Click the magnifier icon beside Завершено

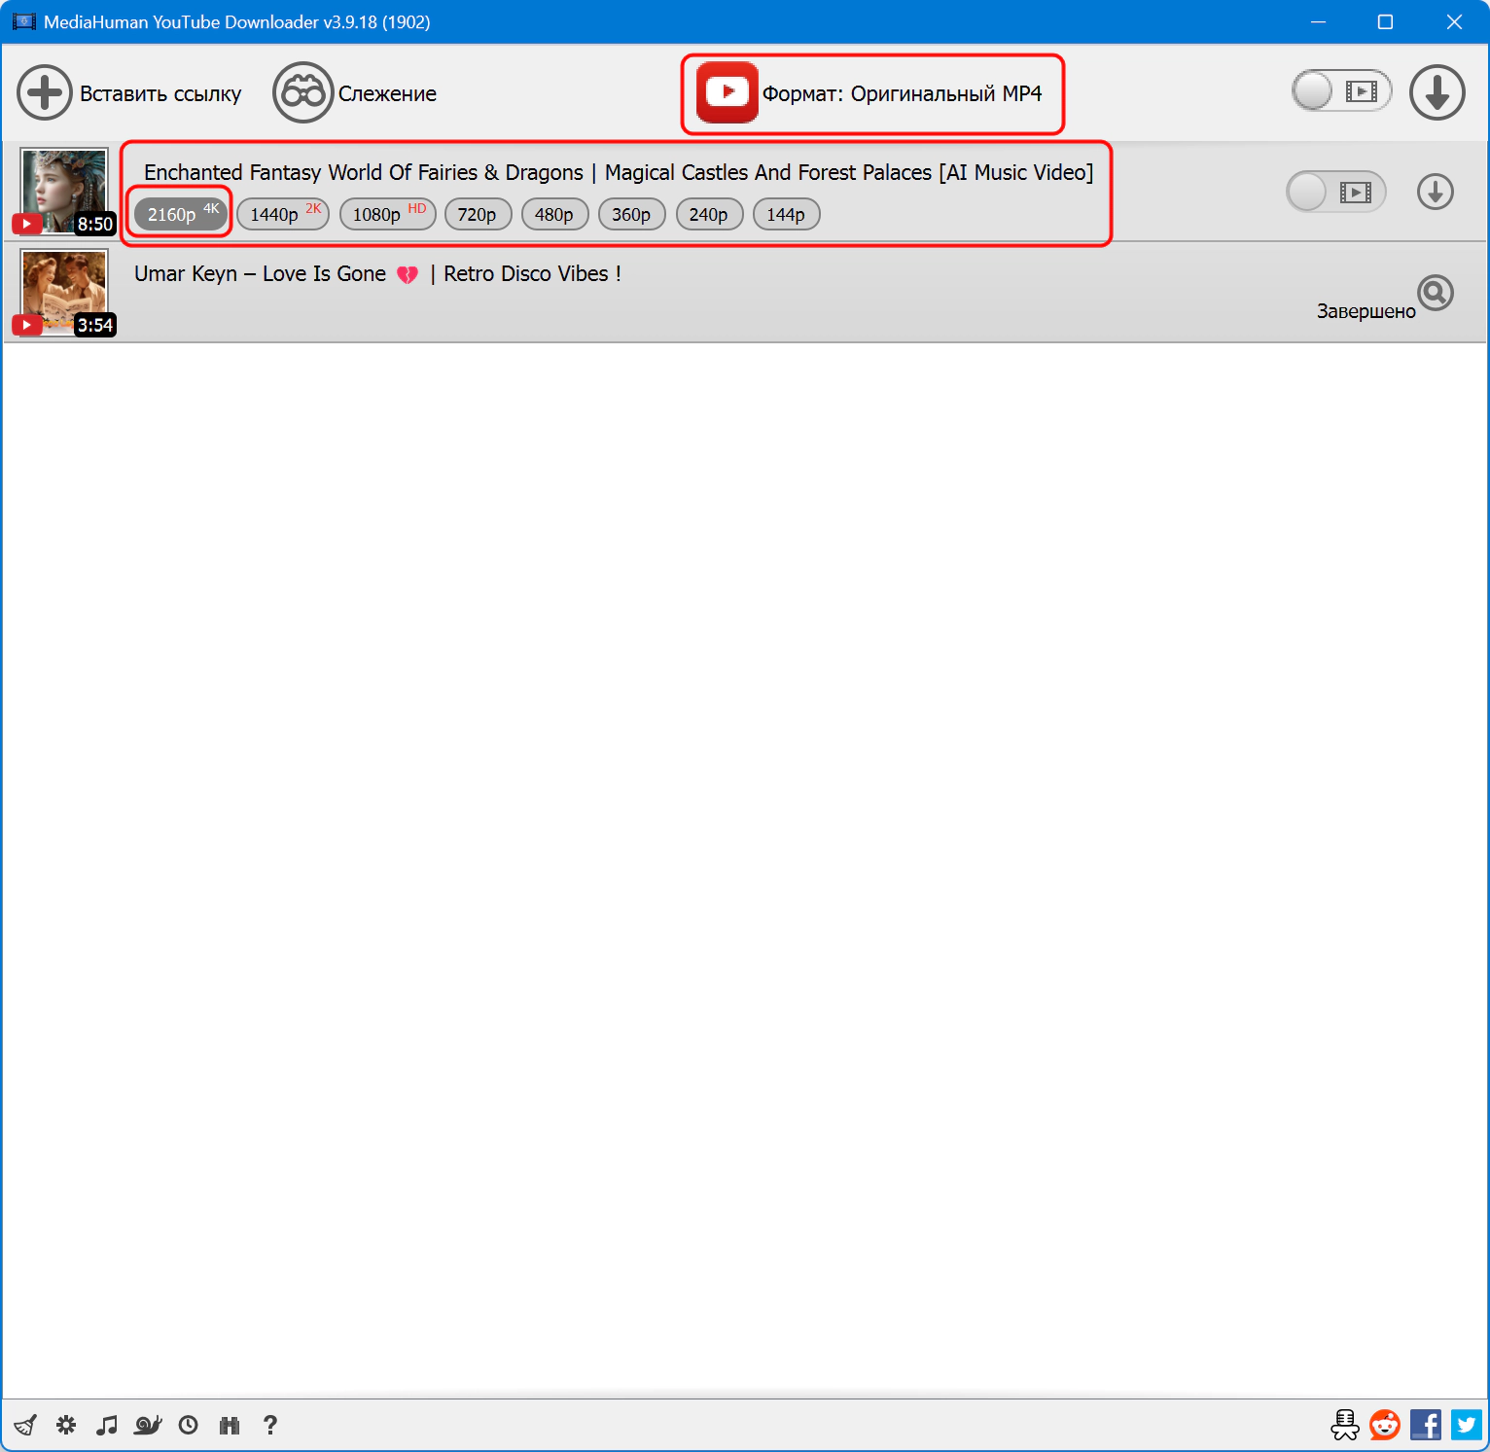1436,293
